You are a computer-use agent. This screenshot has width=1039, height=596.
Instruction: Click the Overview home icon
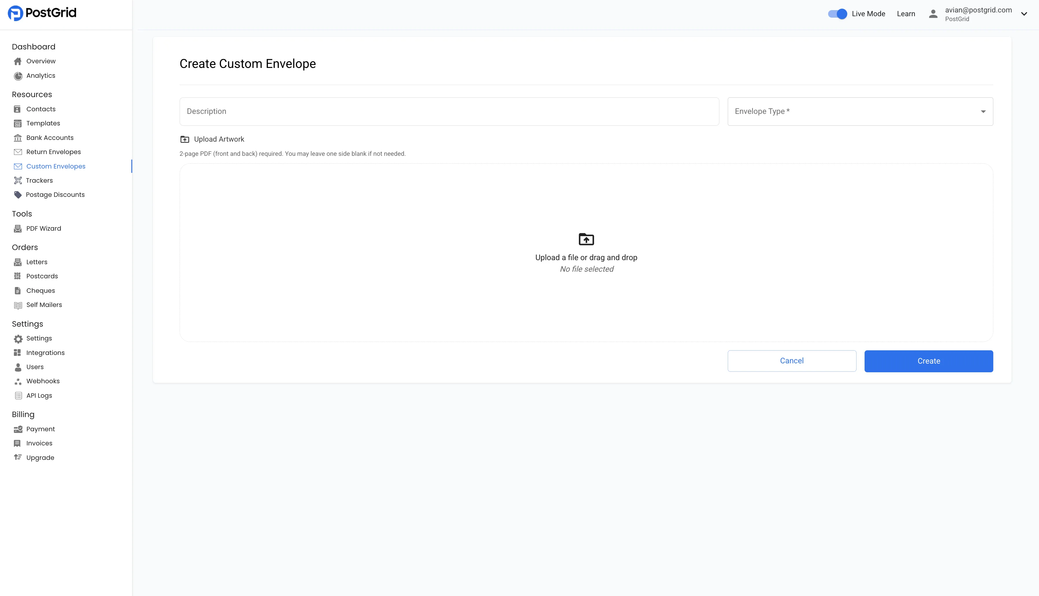(x=18, y=61)
